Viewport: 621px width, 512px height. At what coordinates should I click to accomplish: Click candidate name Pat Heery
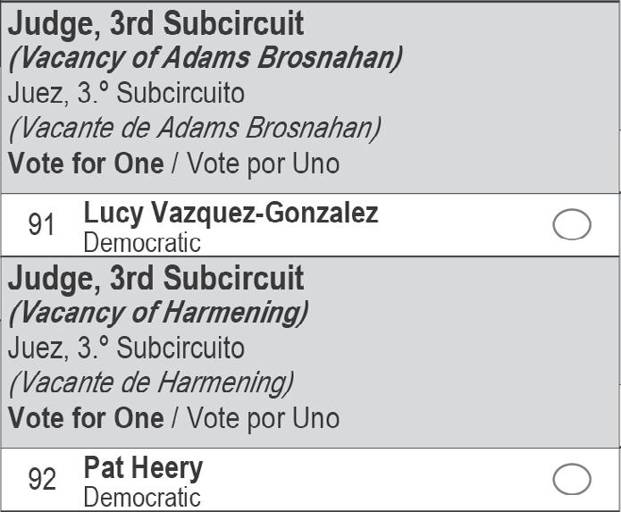143,467
